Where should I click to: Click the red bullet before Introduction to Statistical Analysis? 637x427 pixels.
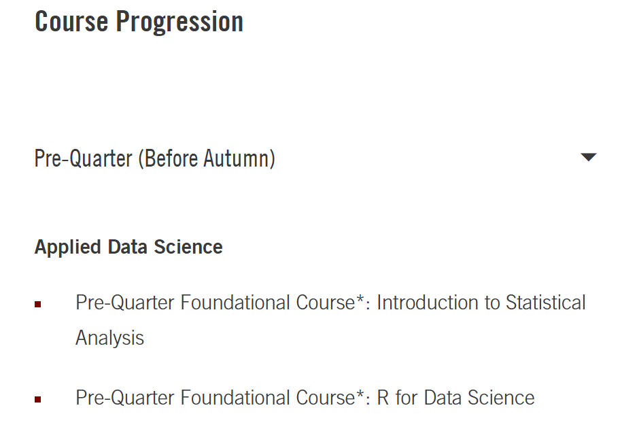38,305
